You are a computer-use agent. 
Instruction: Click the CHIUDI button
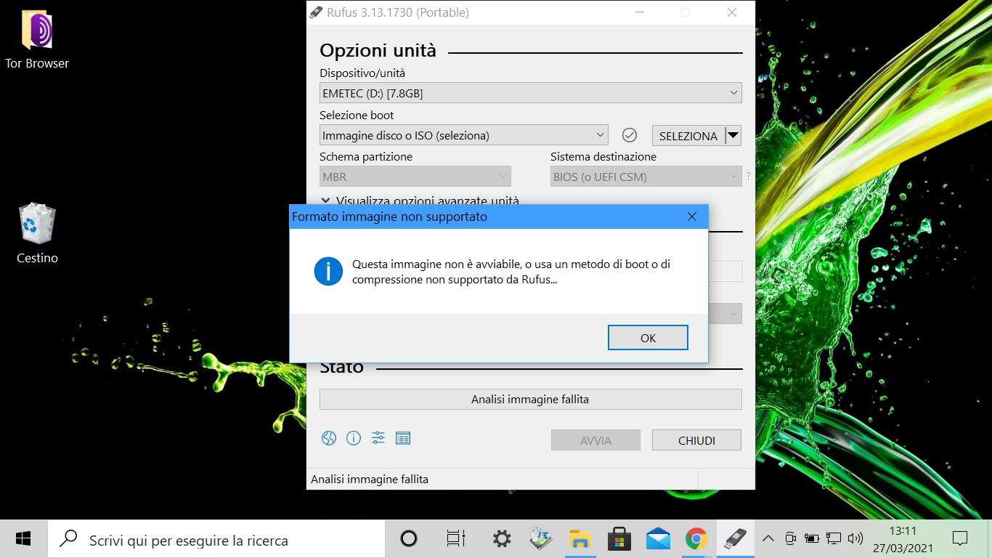point(696,440)
